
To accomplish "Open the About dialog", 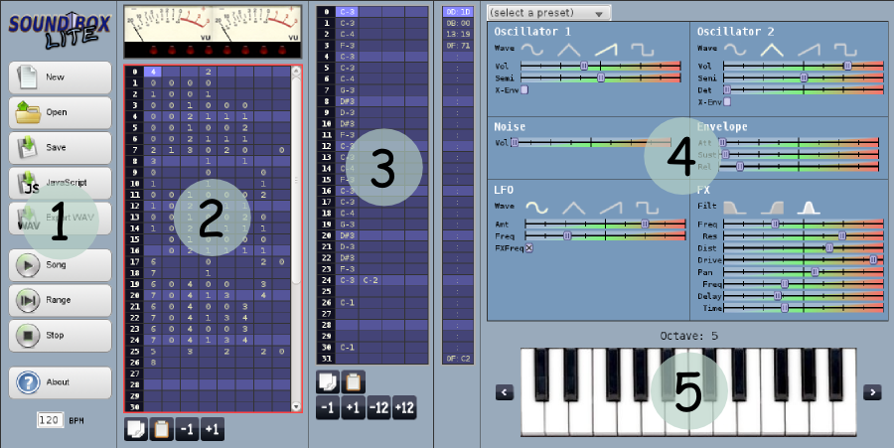I will point(60,382).
